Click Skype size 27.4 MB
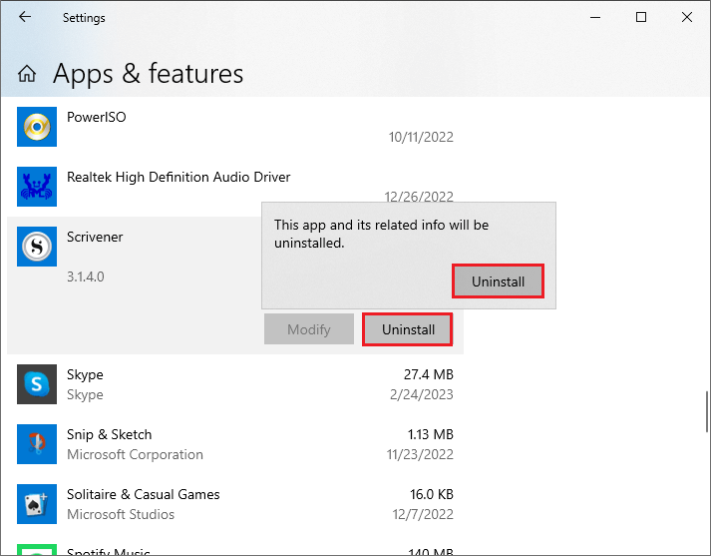Viewport: 711px width, 556px height. (x=429, y=374)
